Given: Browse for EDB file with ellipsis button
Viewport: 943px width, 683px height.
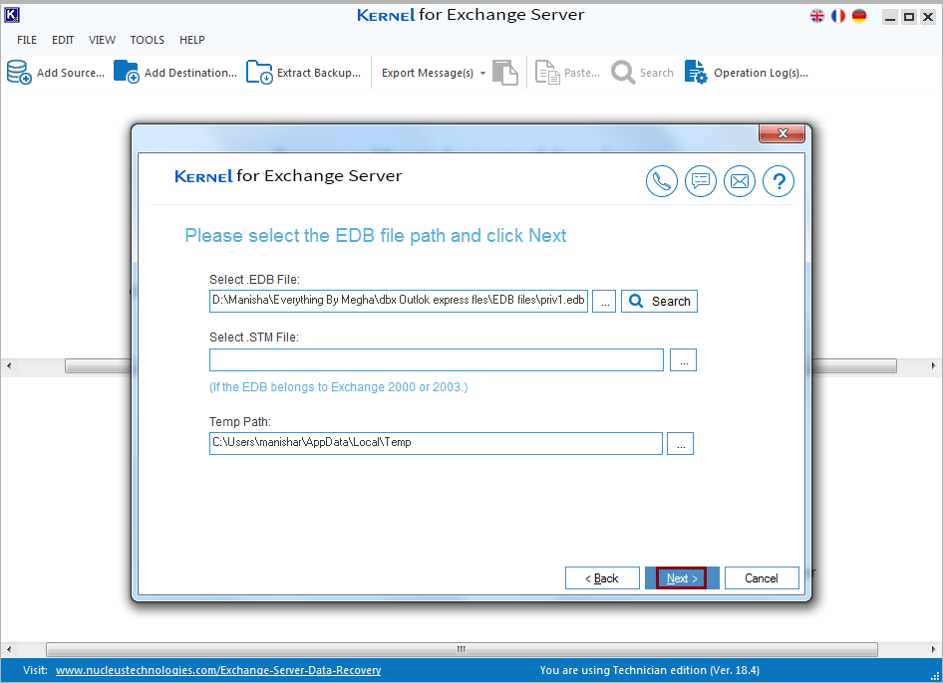Looking at the screenshot, I should 604,301.
